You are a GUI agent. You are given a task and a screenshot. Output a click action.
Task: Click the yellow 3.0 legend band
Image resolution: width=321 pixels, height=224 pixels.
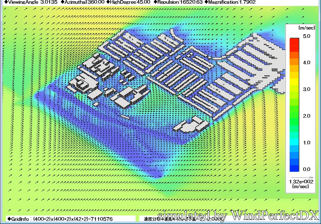pyautogui.click(x=294, y=89)
